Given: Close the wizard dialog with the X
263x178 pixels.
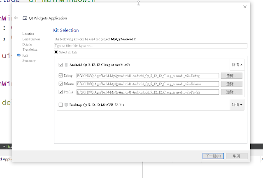Looking at the screenshot, I should pyautogui.click(x=245, y=7).
